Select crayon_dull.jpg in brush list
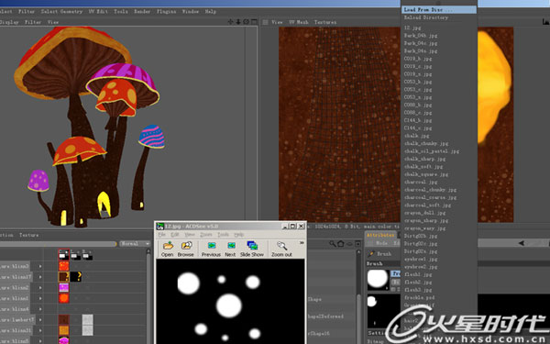The height and width of the screenshot is (344, 550). click(424, 213)
